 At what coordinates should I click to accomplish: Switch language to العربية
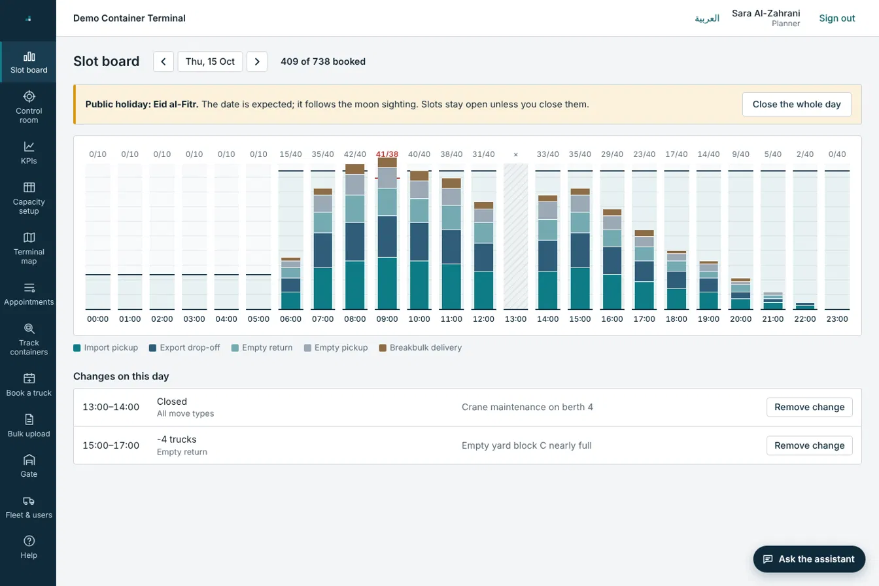point(707,18)
